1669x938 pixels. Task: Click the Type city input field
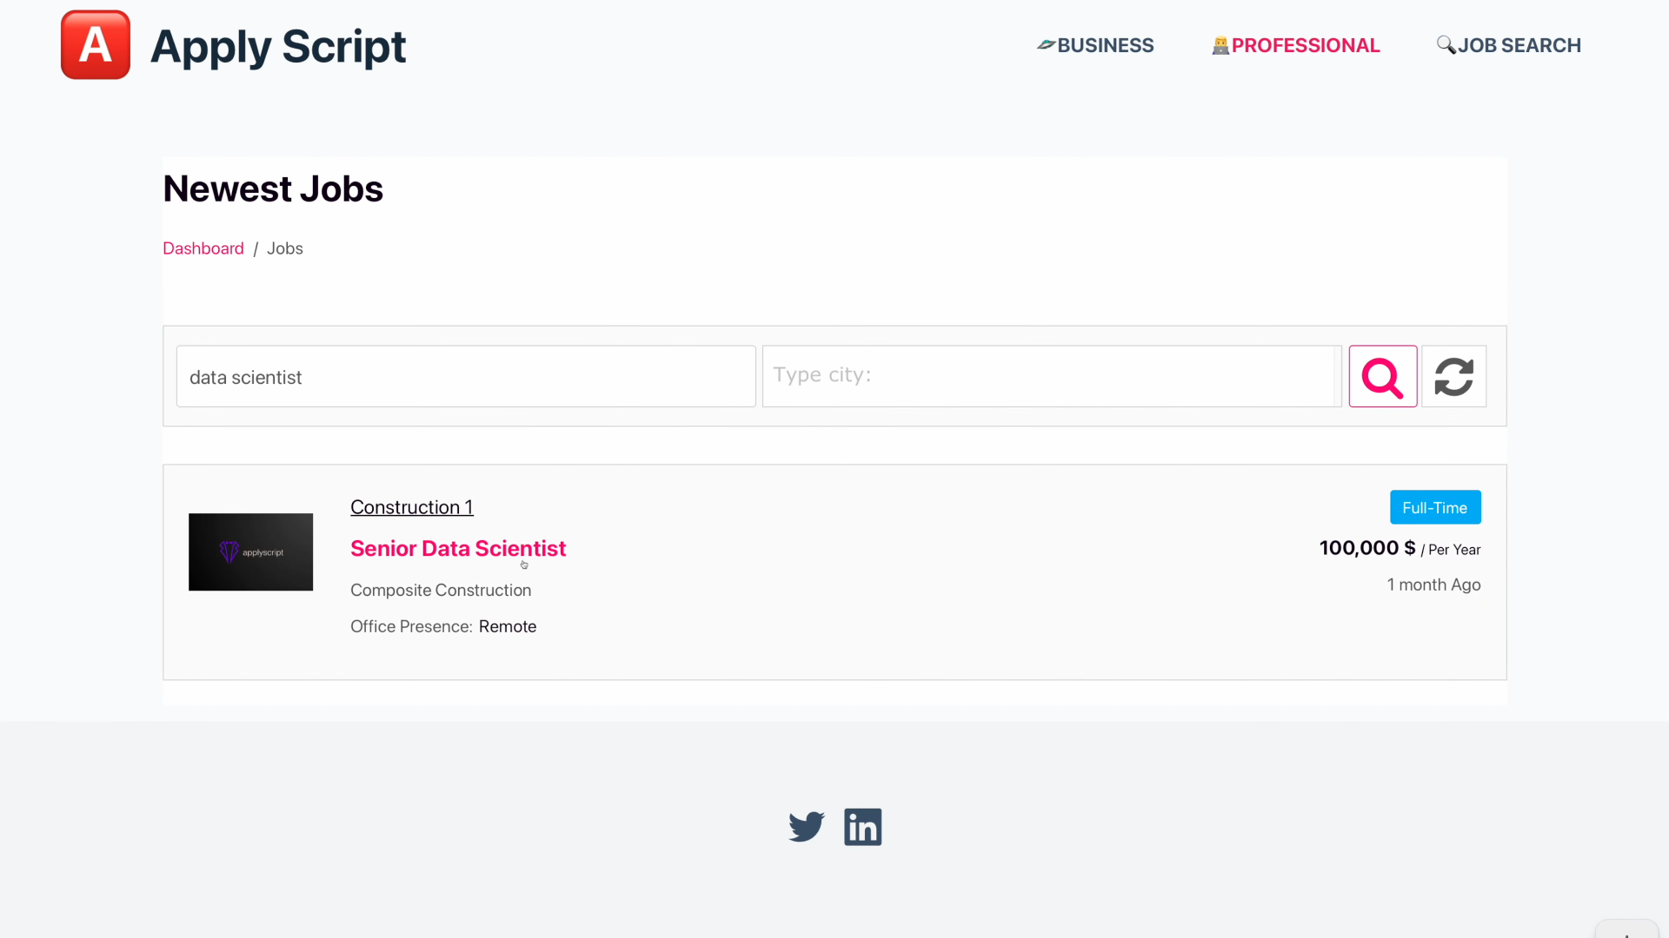tap(1047, 376)
